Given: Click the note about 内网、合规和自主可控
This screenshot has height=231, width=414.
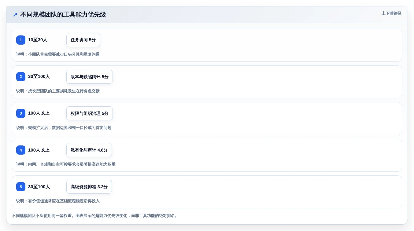Looking at the screenshot, I should click(x=66, y=164).
